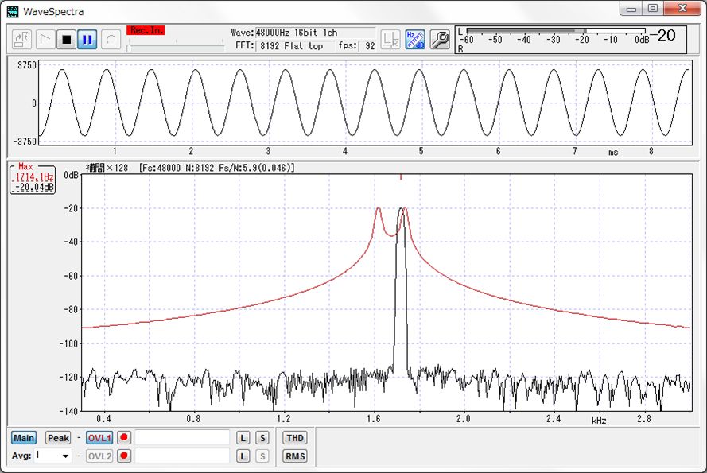
Task: Click the OVL1 text field
Action: pyautogui.click(x=182, y=438)
